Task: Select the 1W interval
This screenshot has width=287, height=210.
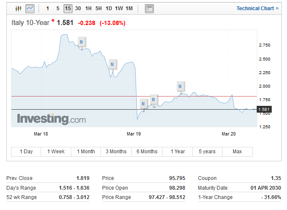Action: [x=119, y=8]
